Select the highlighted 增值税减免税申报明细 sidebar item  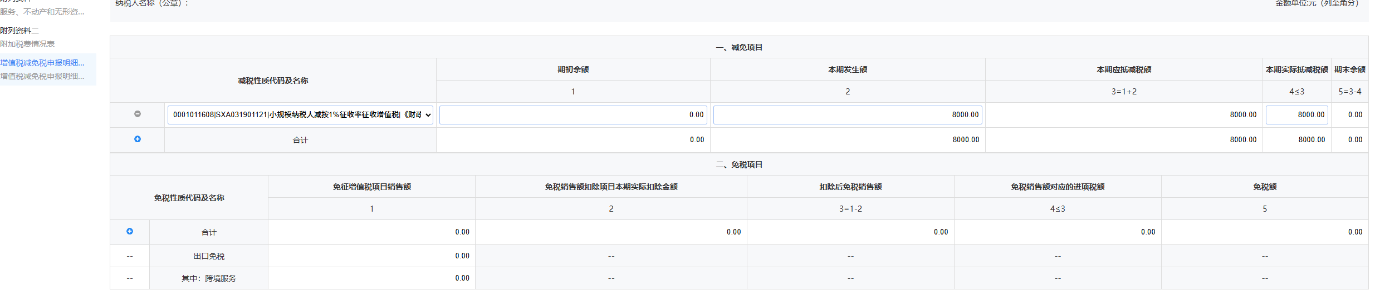point(42,63)
